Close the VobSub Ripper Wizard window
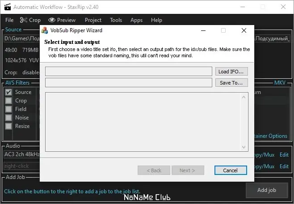This screenshot has height=204, width=294. click(244, 30)
